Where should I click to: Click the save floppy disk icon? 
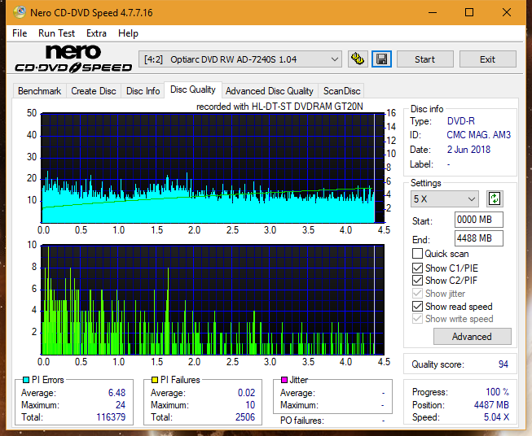point(382,59)
